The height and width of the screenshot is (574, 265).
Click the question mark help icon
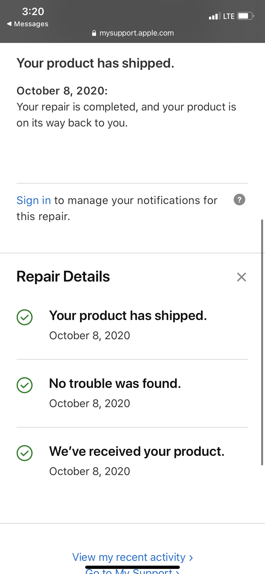[x=239, y=200]
